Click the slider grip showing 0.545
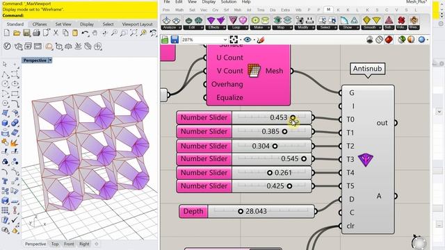The image size is (445, 250). point(304,159)
